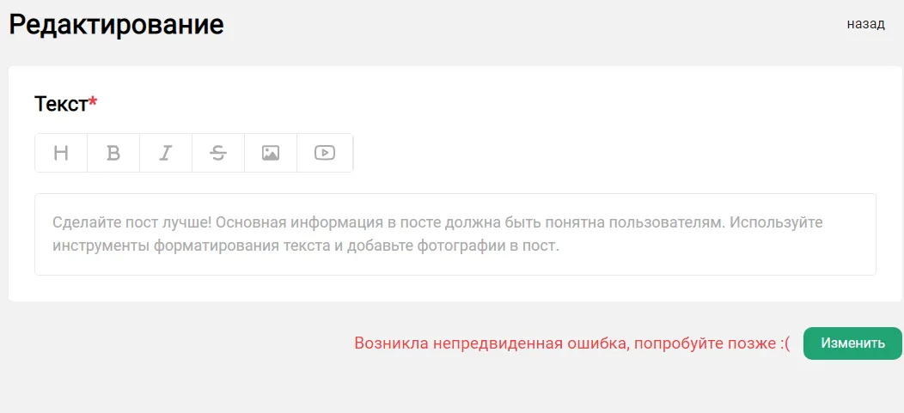Click the sad face at error end
This screenshot has height=413, width=904.
coord(785,343)
